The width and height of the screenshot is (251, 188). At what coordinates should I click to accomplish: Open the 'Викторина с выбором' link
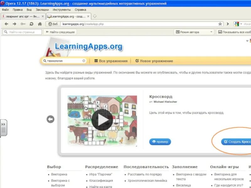pos(60,183)
